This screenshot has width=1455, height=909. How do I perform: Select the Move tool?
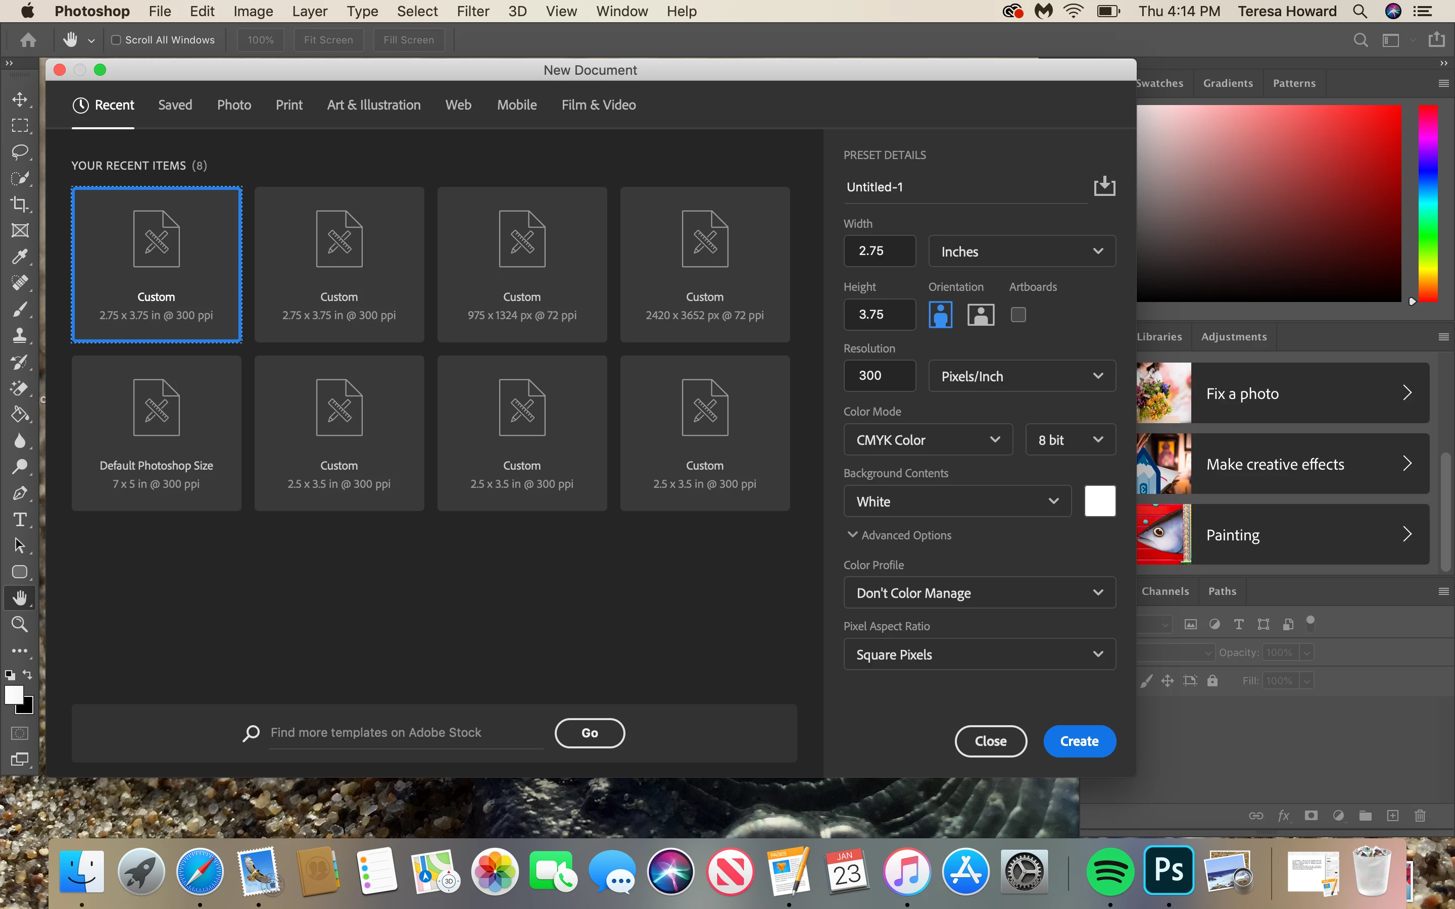[x=20, y=99]
